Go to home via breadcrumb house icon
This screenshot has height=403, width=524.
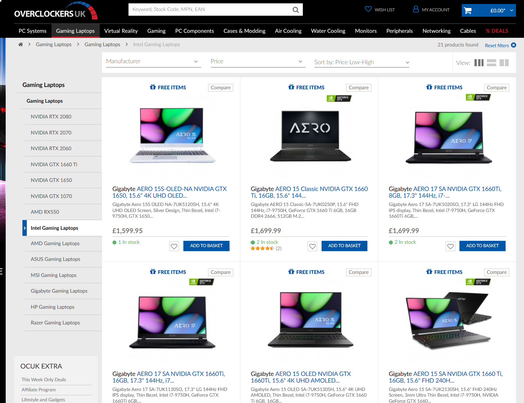click(x=20, y=44)
